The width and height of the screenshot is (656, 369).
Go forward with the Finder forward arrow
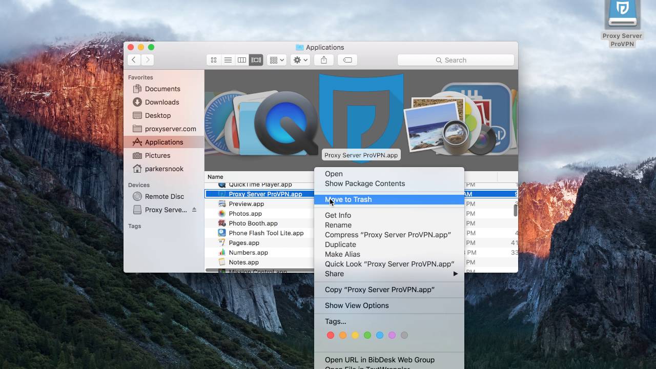click(147, 60)
